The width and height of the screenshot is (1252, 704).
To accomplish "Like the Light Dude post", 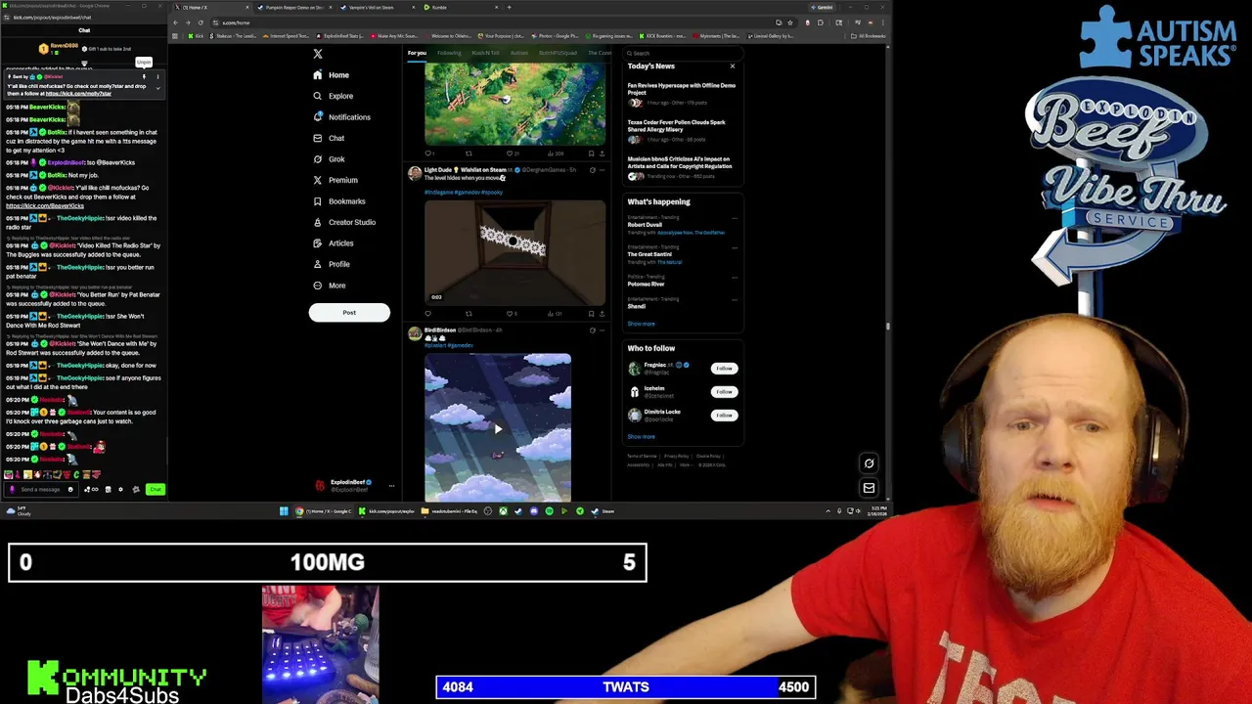I will [x=510, y=314].
